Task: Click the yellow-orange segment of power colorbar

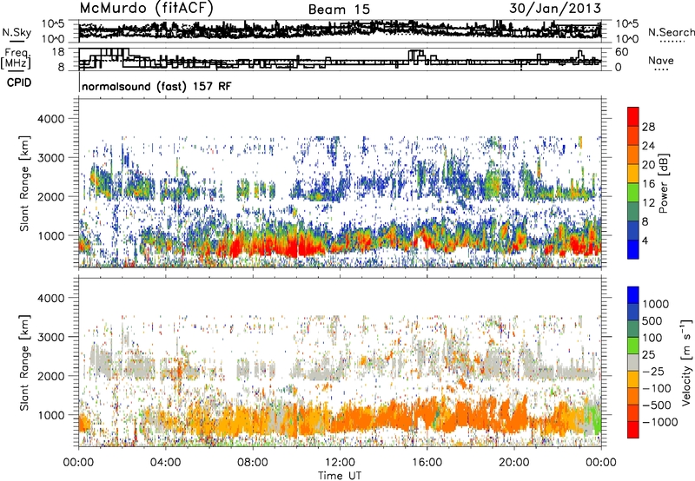Action: pyautogui.click(x=633, y=174)
